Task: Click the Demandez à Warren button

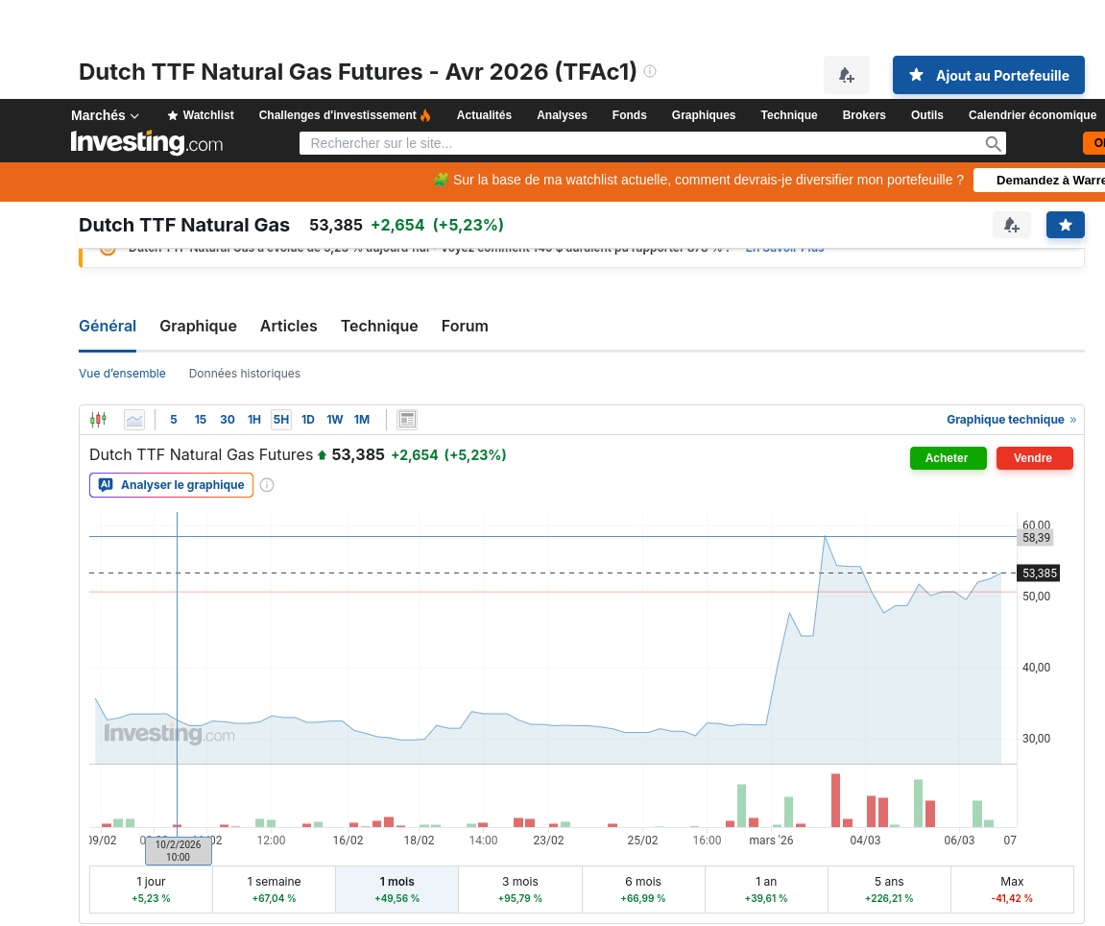Action: (x=1039, y=180)
